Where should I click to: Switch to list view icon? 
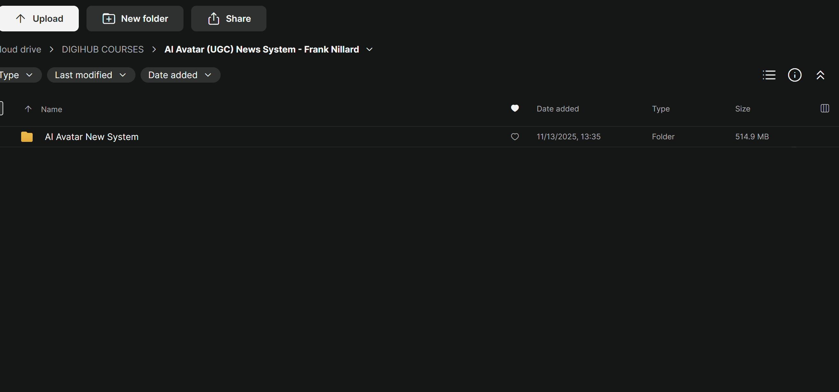coord(769,75)
